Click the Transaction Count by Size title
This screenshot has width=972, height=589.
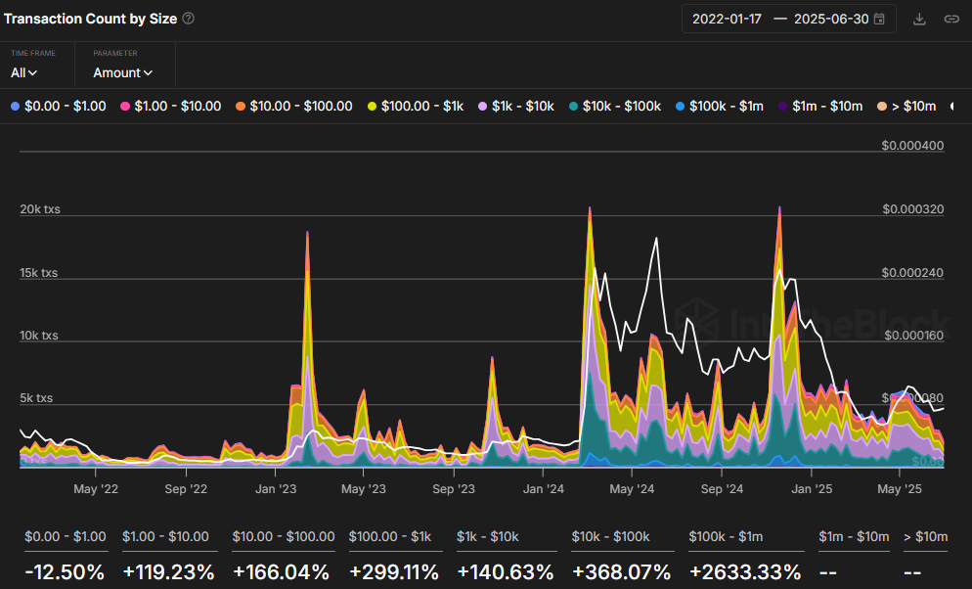click(91, 19)
